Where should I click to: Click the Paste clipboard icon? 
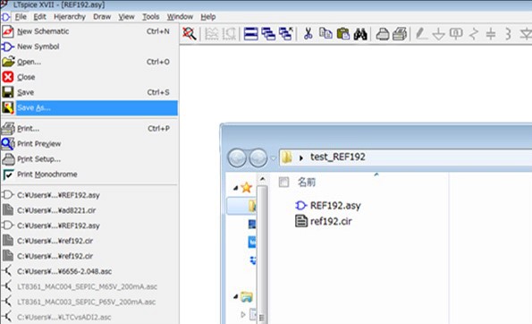tap(343, 34)
